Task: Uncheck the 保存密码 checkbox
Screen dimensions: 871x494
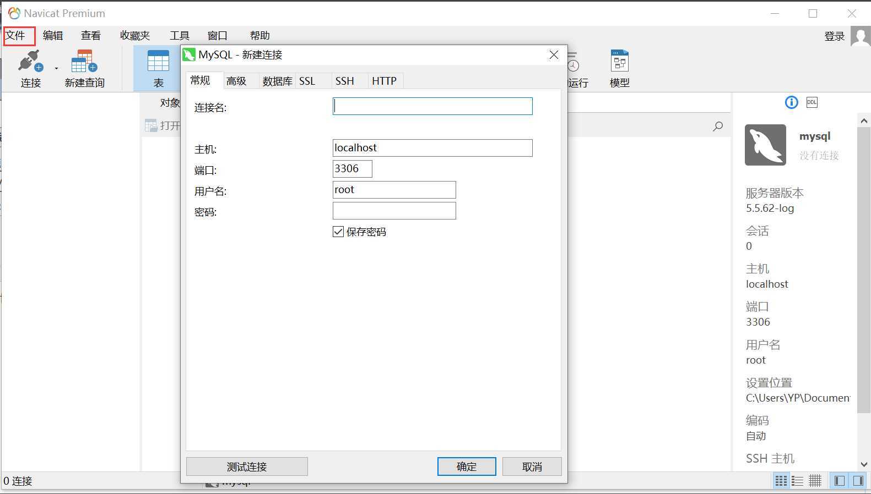Action: click(338, 232)
